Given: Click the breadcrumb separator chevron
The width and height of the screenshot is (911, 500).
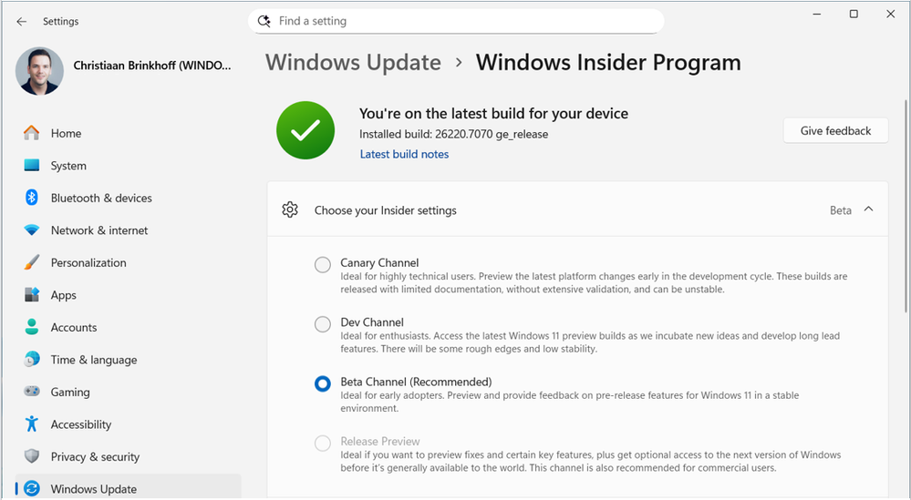Looking at the screenshot, I should coord(459,62).
